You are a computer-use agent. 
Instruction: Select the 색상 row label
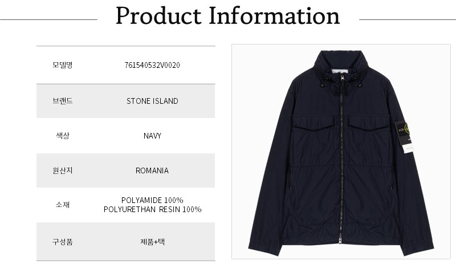pyautogui.click(x=62, y=136)
